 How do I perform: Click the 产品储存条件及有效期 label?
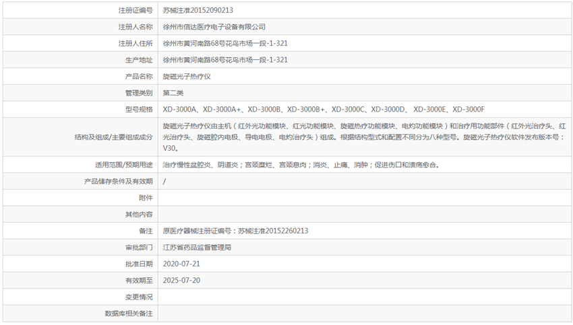[x=119, y=181]
